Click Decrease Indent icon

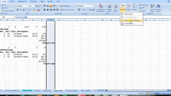(54, 10)
